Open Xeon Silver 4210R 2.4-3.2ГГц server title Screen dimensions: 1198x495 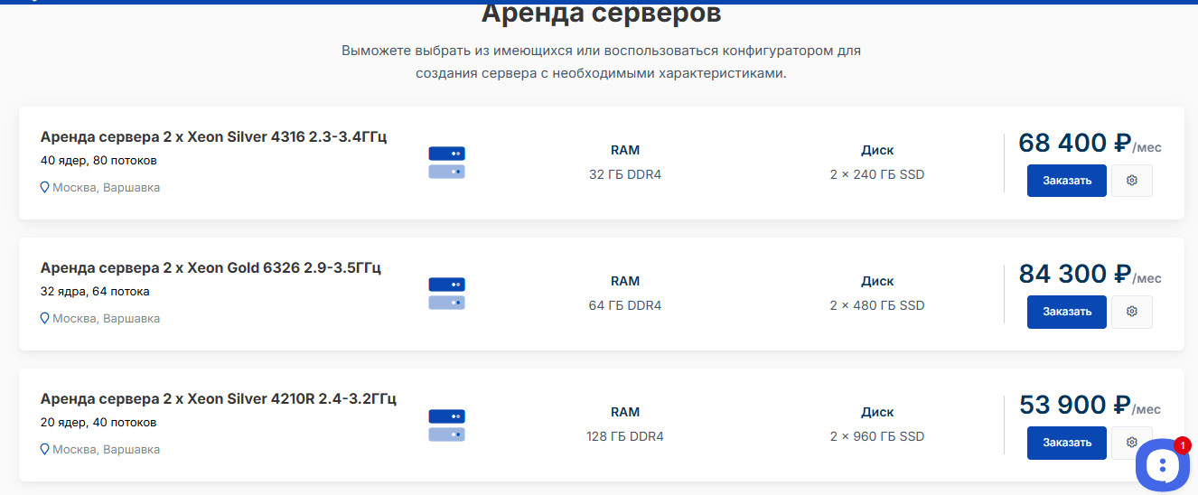[218, 399]
